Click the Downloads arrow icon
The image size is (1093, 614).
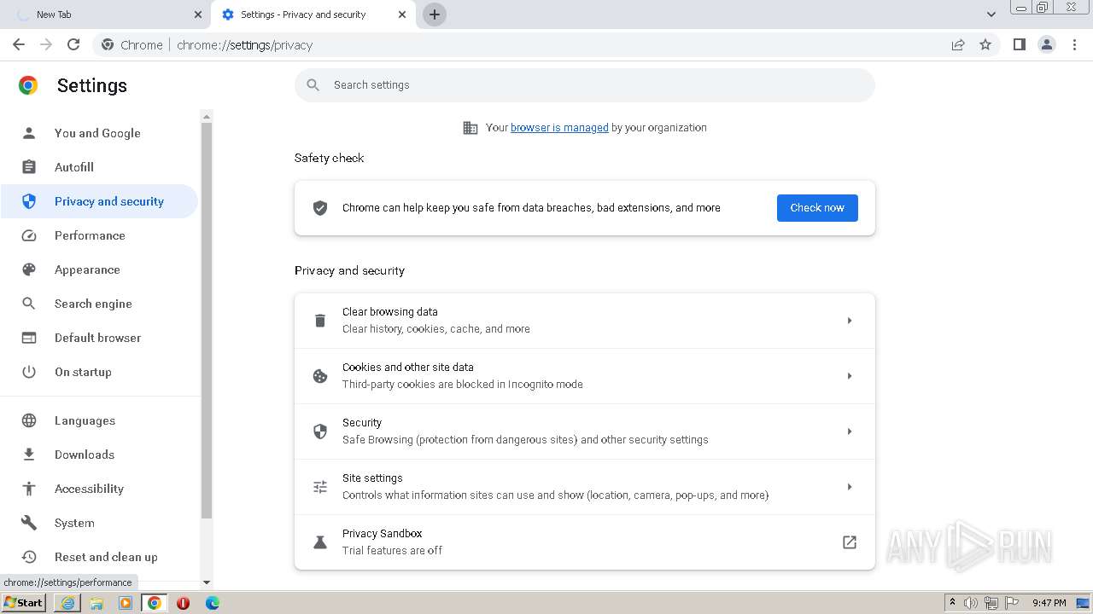[x=29, y=455]
